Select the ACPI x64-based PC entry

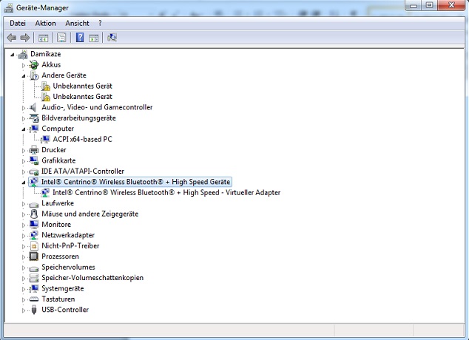point(82,139)
